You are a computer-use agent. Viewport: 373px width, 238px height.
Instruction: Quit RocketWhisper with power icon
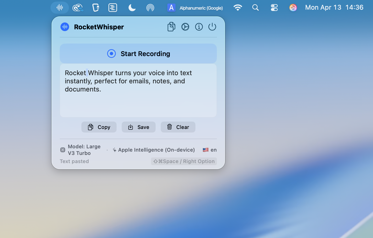pos(212,27)
